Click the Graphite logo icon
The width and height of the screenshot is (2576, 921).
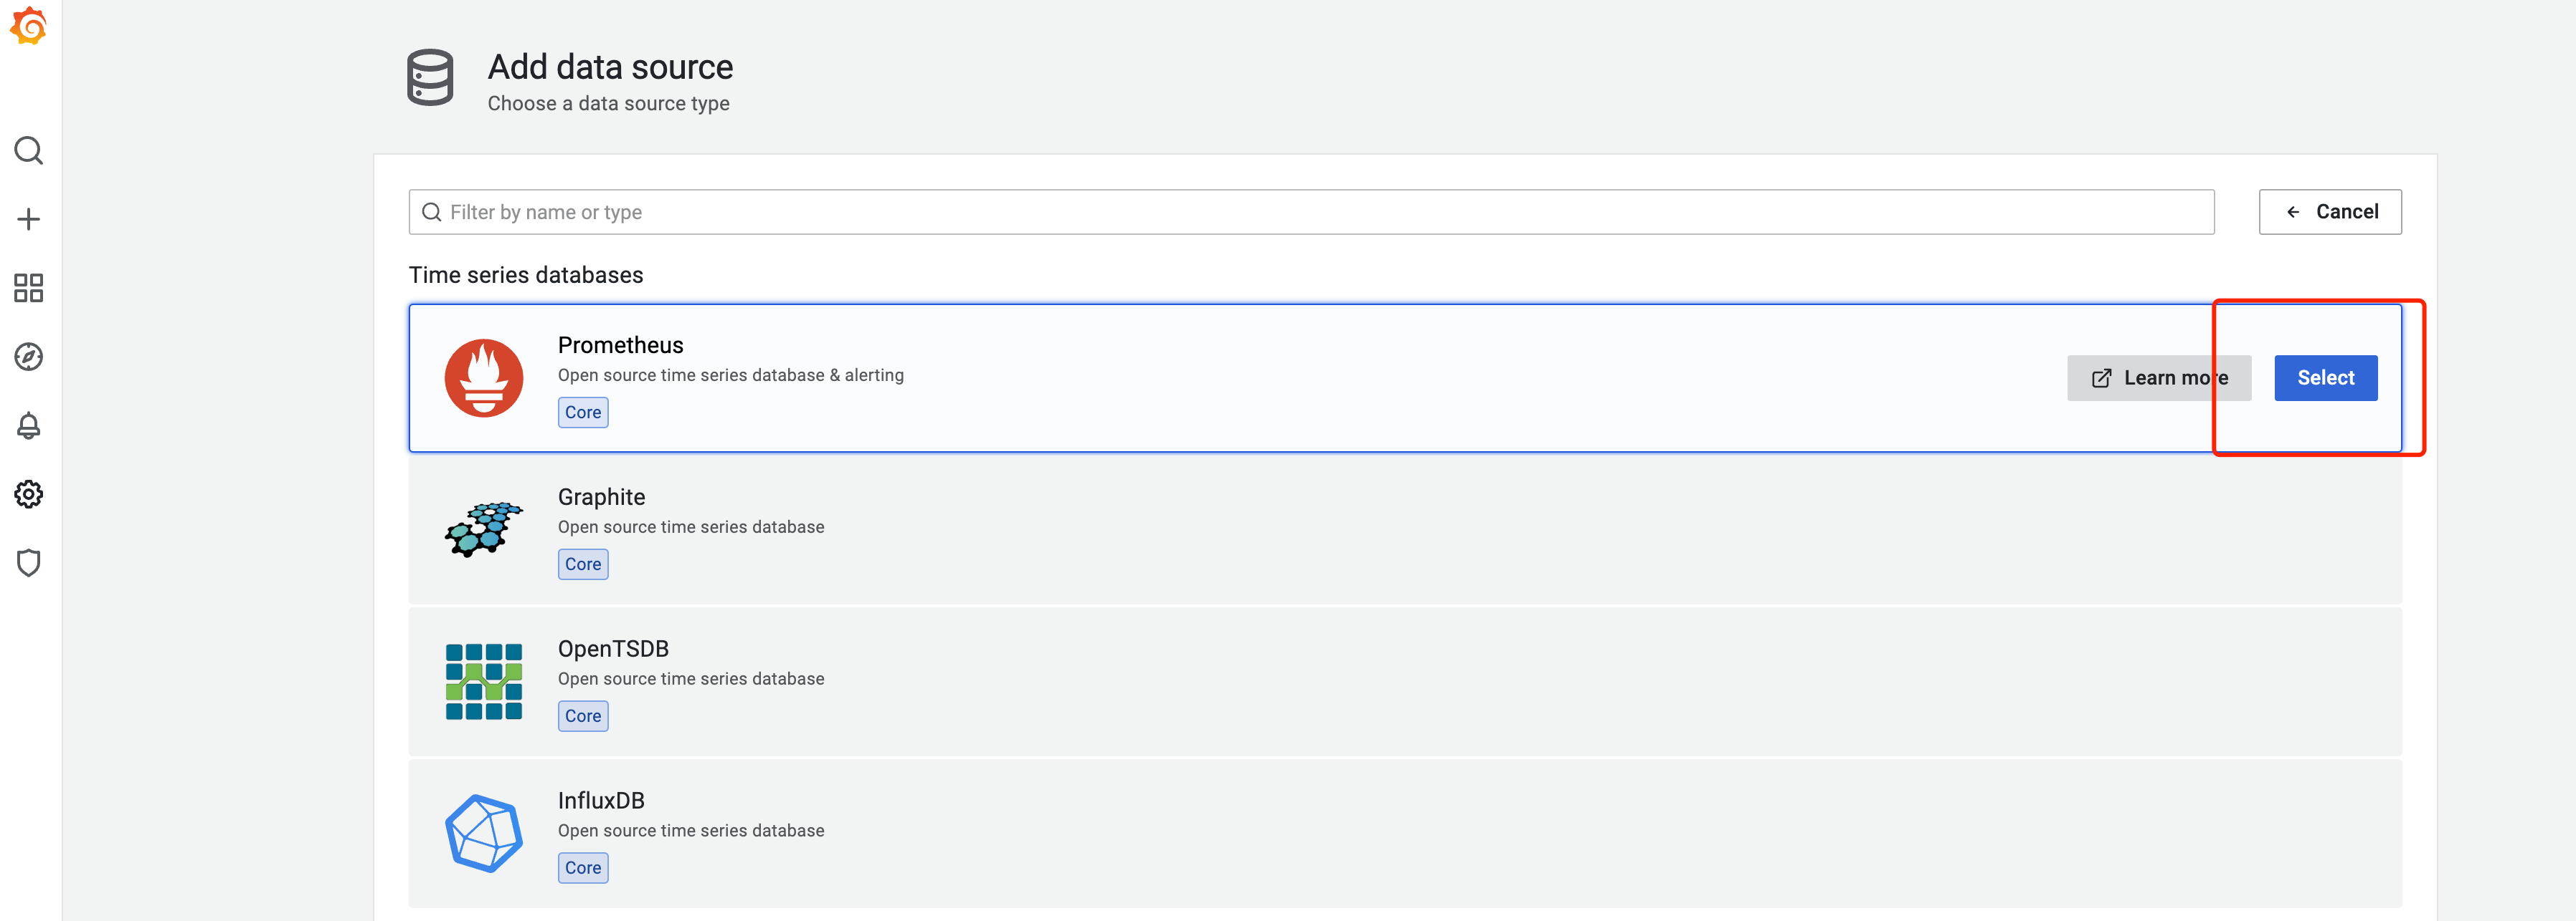(484, 529)
